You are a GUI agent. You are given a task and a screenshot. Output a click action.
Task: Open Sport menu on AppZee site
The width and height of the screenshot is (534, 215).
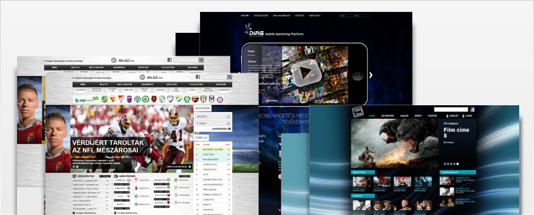pos(418,115)
